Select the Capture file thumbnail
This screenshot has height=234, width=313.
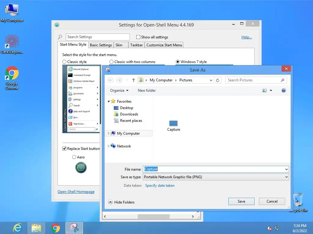coord(174,126)
